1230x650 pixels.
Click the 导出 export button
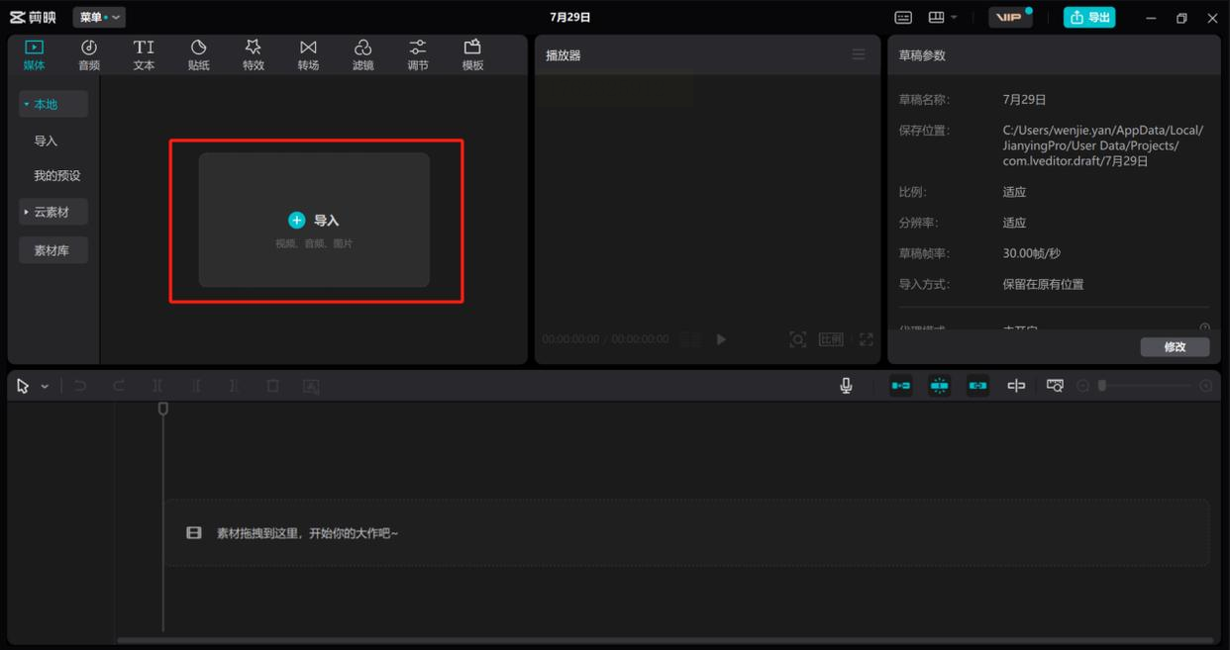pyautogui.click(x=1089, y=18)
